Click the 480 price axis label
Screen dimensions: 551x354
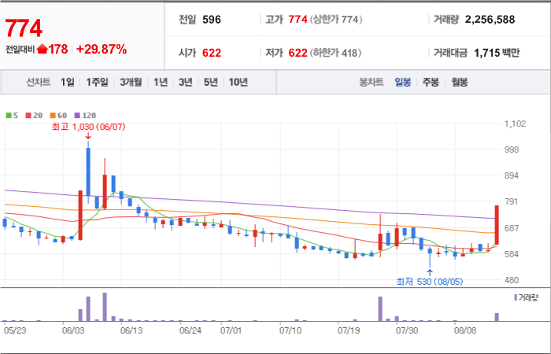click(512, 280)
